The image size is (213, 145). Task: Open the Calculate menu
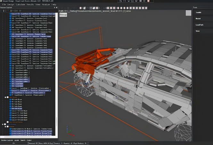20,4
